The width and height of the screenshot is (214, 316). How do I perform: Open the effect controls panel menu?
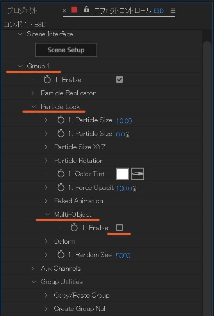point(173,11)
